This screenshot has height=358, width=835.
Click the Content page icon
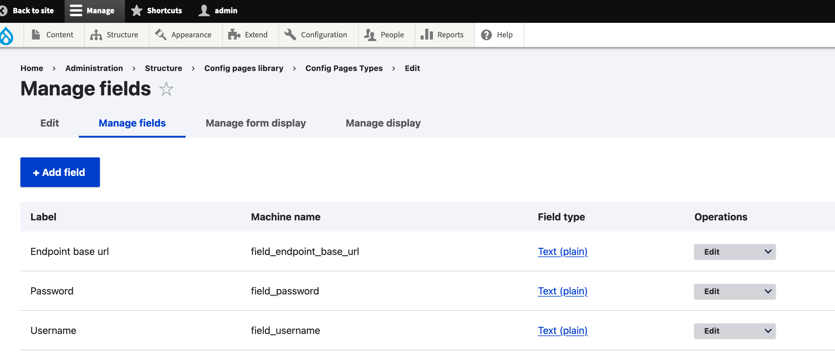click(36, 35)
